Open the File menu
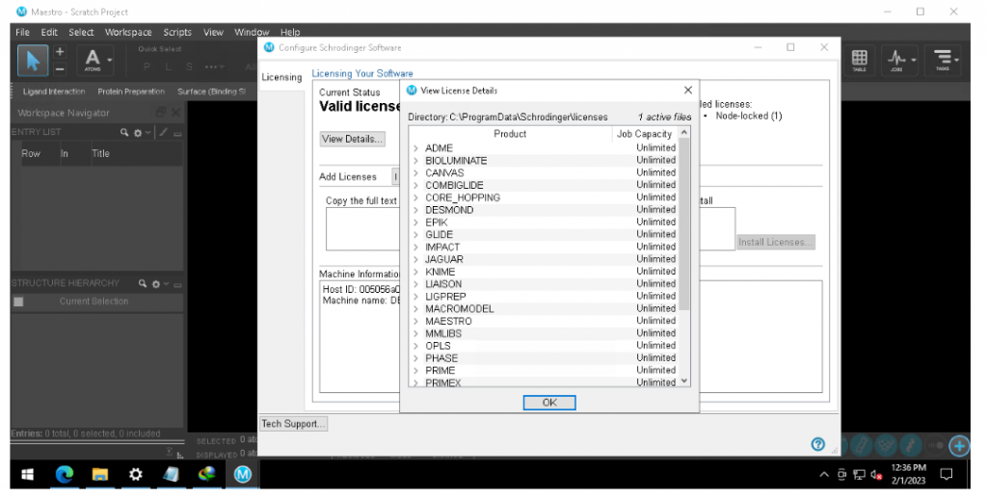 coord(23,32)
